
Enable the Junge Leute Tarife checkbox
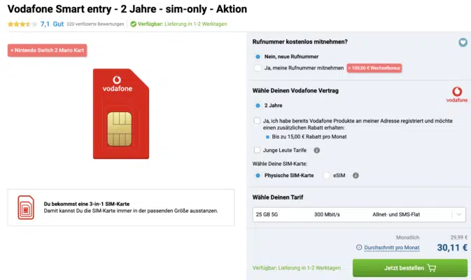pos(258,150)
